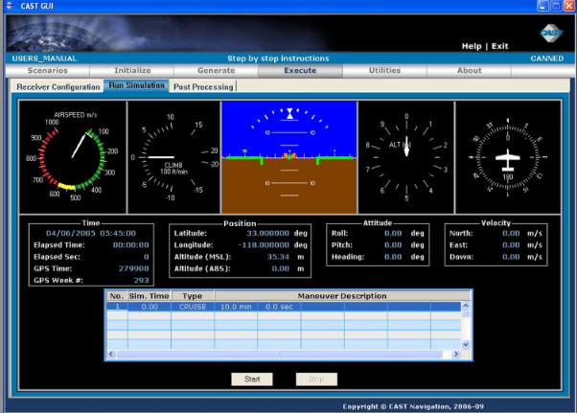
Task: Click the USERS_MANUAL scenario label
Action: tap(44, 58)
